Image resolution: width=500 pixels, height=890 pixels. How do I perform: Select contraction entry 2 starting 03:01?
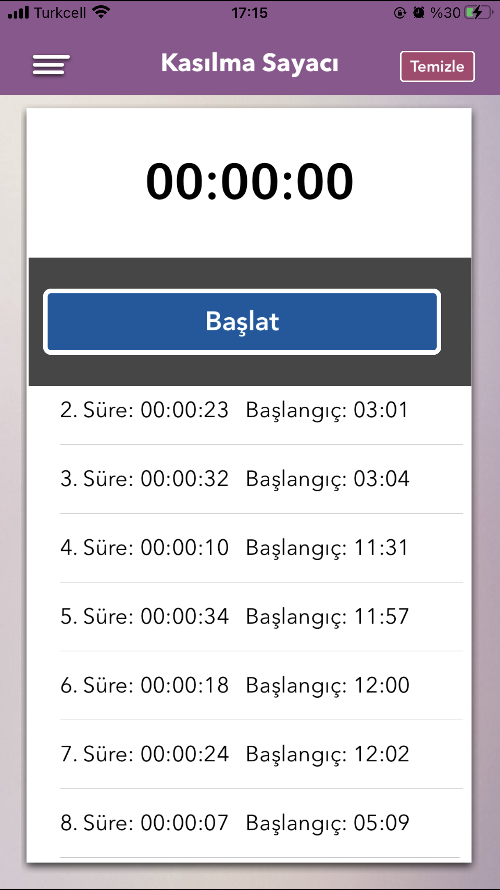234,410
